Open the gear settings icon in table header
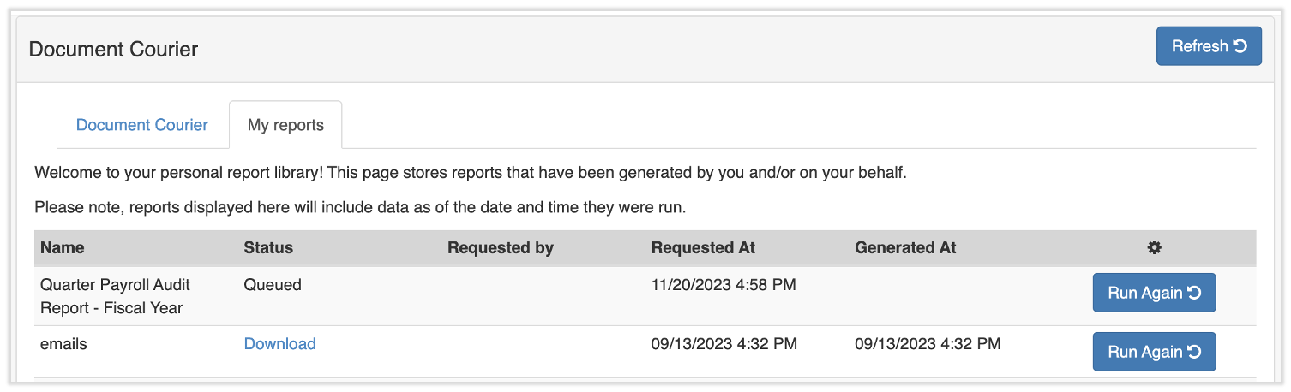The image size is (1291, 392). [1154, 248]
